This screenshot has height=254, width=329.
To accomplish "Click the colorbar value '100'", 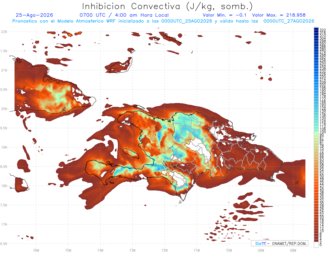I will coord(323,132).
